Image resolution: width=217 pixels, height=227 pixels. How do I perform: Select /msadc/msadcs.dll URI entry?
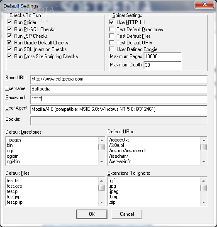pyautogui.click(x=128, y=151)
